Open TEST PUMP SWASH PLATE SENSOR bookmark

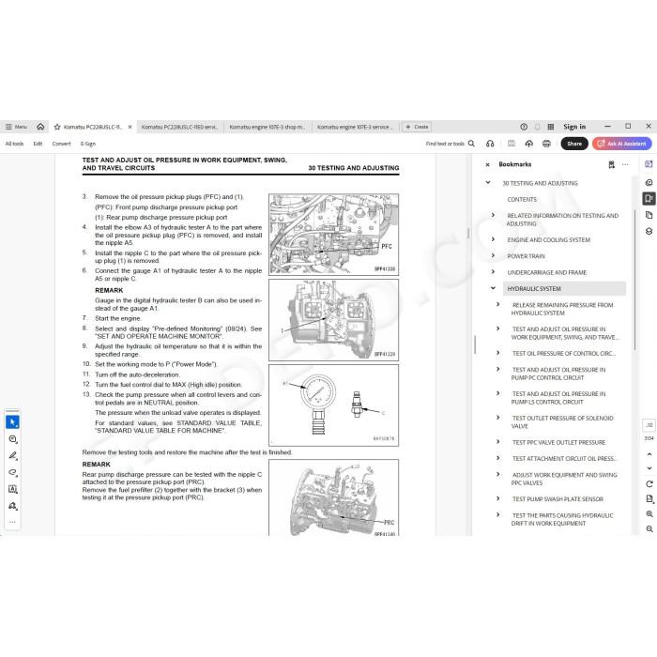(558, 499)
